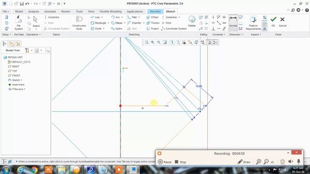Switch to the View tab
Image resolution: width=310 pixels, height=174 pixels.
pos(91,12)
